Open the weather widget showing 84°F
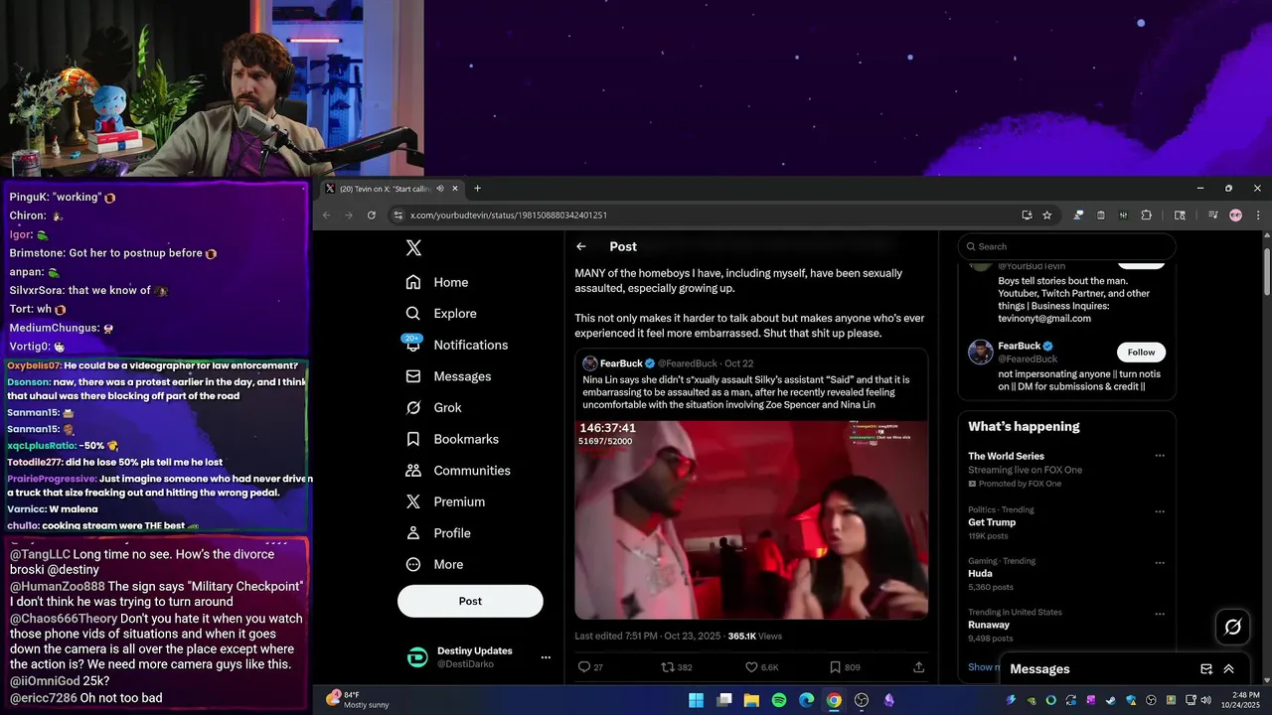1272x715 pixels. pos(357,699)
